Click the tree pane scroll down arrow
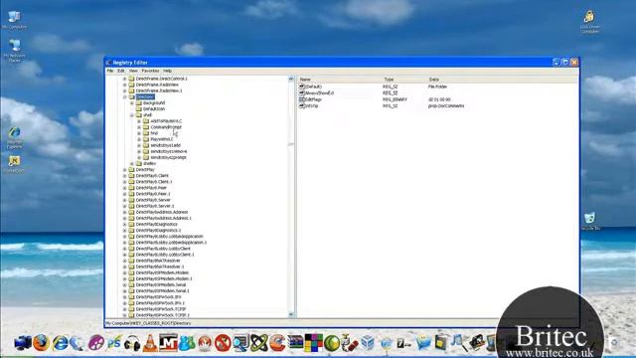636x358 pixels. [x=291, y=314]
